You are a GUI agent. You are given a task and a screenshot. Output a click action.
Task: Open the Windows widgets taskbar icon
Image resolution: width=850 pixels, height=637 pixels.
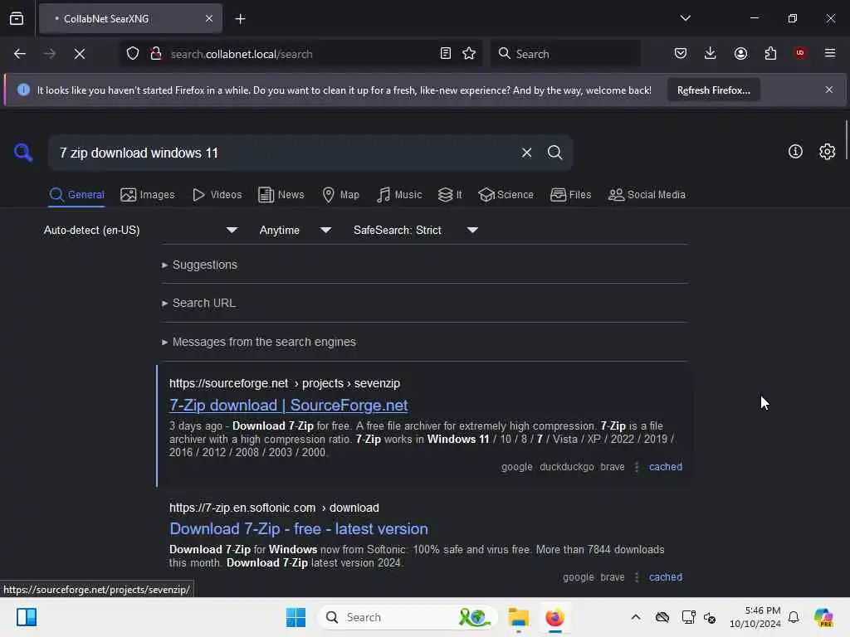click(x=26, y=617)
